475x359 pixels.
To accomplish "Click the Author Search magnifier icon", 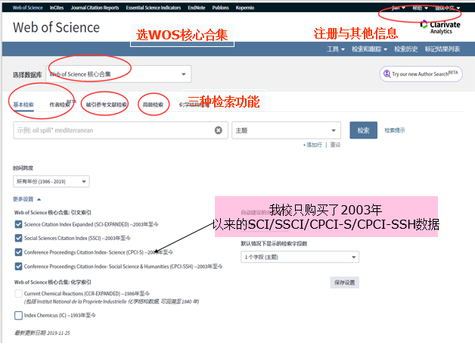I will click(x=387, y=73).
